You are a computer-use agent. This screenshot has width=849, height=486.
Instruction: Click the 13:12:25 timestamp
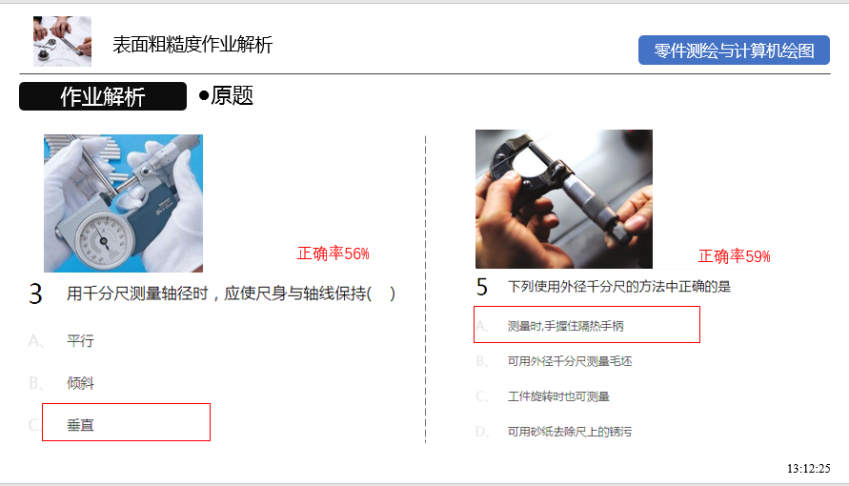click(x=808, y=468)
